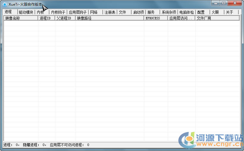Switch to the 进程 tab
This screenshot has width=244, height=151.
coord(10,12)
